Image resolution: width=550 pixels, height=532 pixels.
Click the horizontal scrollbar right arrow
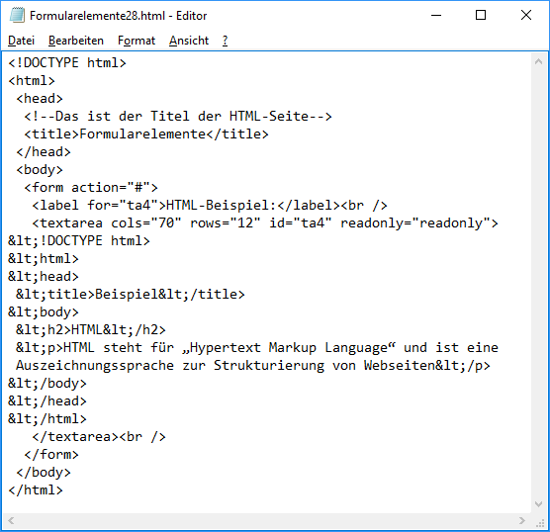522,521
